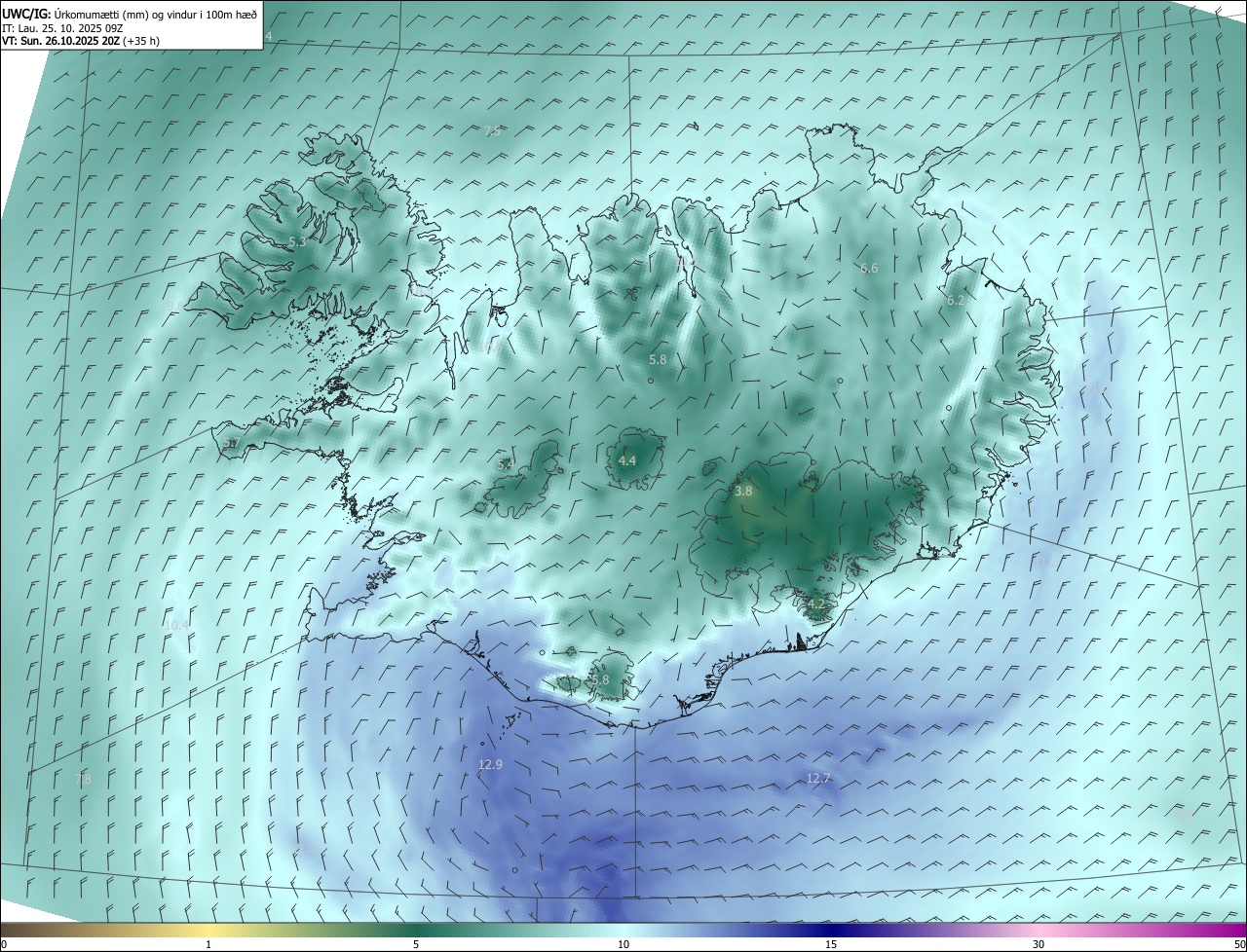This screenshot has width=1247, height=952.
Task: Click the 7.8 label in the southwest ocean
Action: coord(83,779)
